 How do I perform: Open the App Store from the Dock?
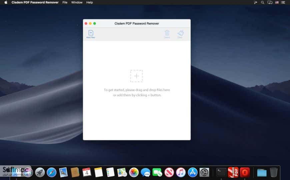click(193, 172)
